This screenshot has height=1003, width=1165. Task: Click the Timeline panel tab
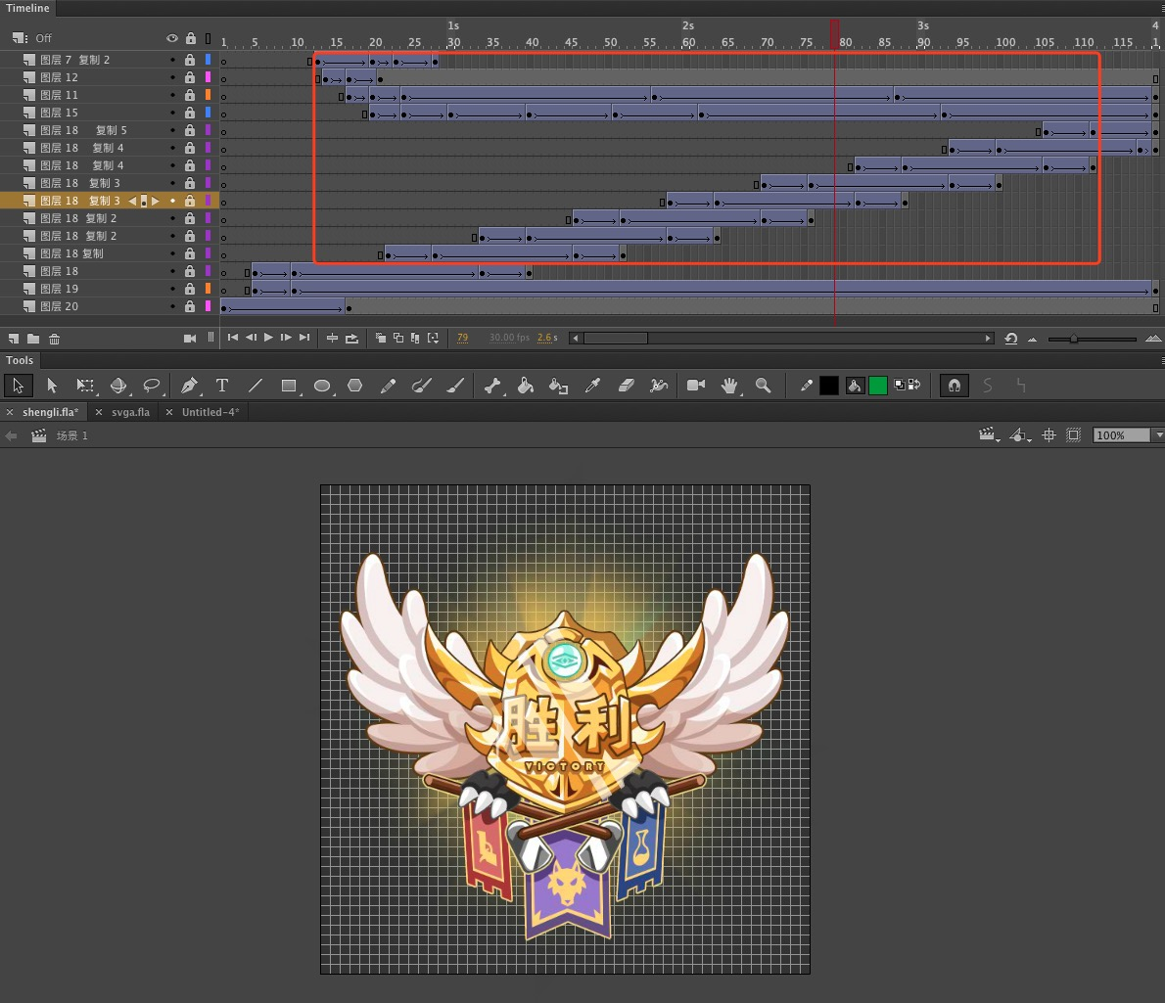pos(27,8)
